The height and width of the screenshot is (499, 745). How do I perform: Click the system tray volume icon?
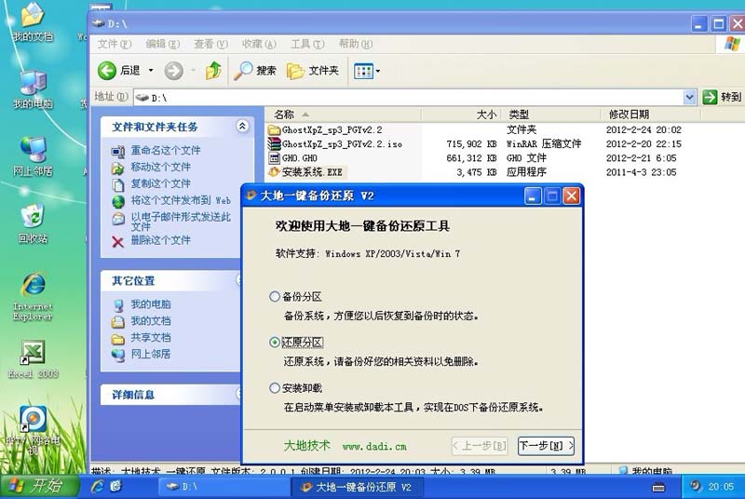tap(696, 486)
